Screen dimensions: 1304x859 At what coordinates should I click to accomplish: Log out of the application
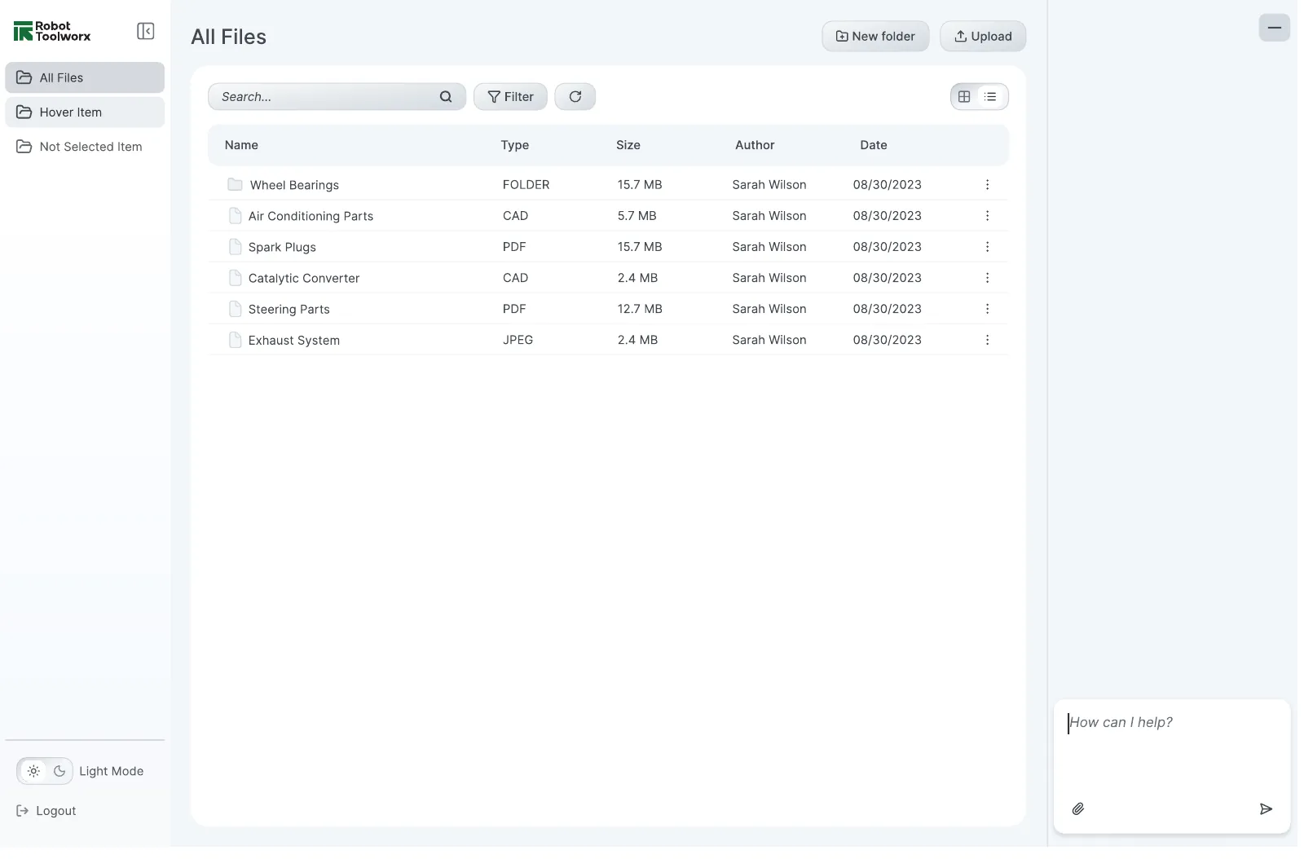(46, 811)
